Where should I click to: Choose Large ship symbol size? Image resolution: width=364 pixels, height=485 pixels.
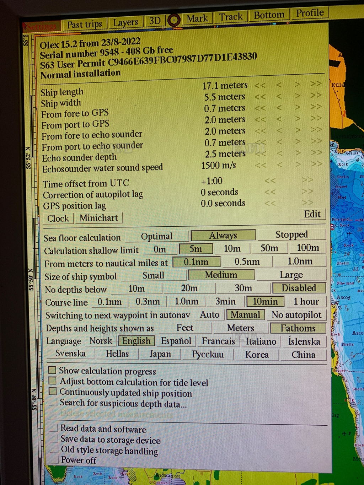[x=291, y=275]
